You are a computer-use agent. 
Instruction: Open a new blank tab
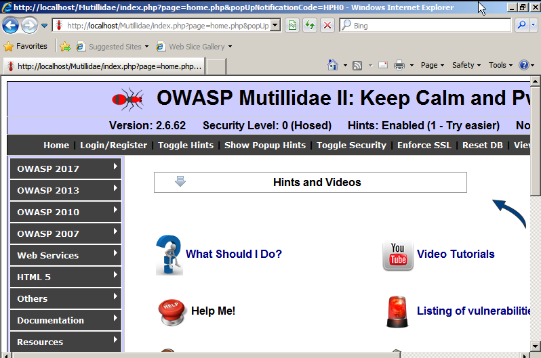[216, 66]
